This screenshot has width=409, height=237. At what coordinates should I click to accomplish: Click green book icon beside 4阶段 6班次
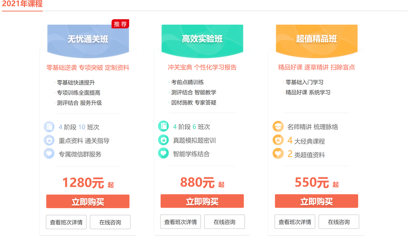coord(163,127)
